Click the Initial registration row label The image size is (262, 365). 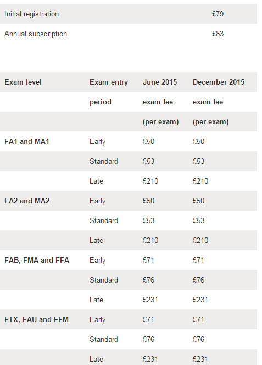click(x=31, y=14)
